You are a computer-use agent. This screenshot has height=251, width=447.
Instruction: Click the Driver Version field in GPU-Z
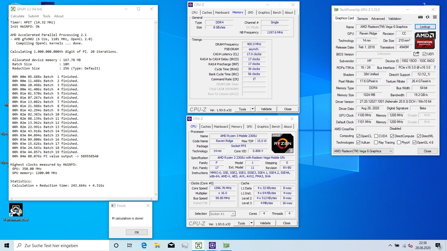[x=395, y=102]
